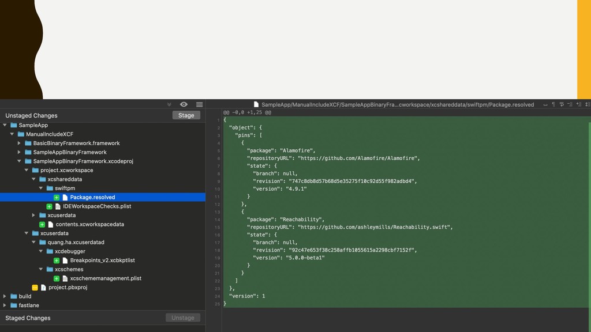
Task: Click the "version": "4.9.1" diff line
Action: pos(280,188)
